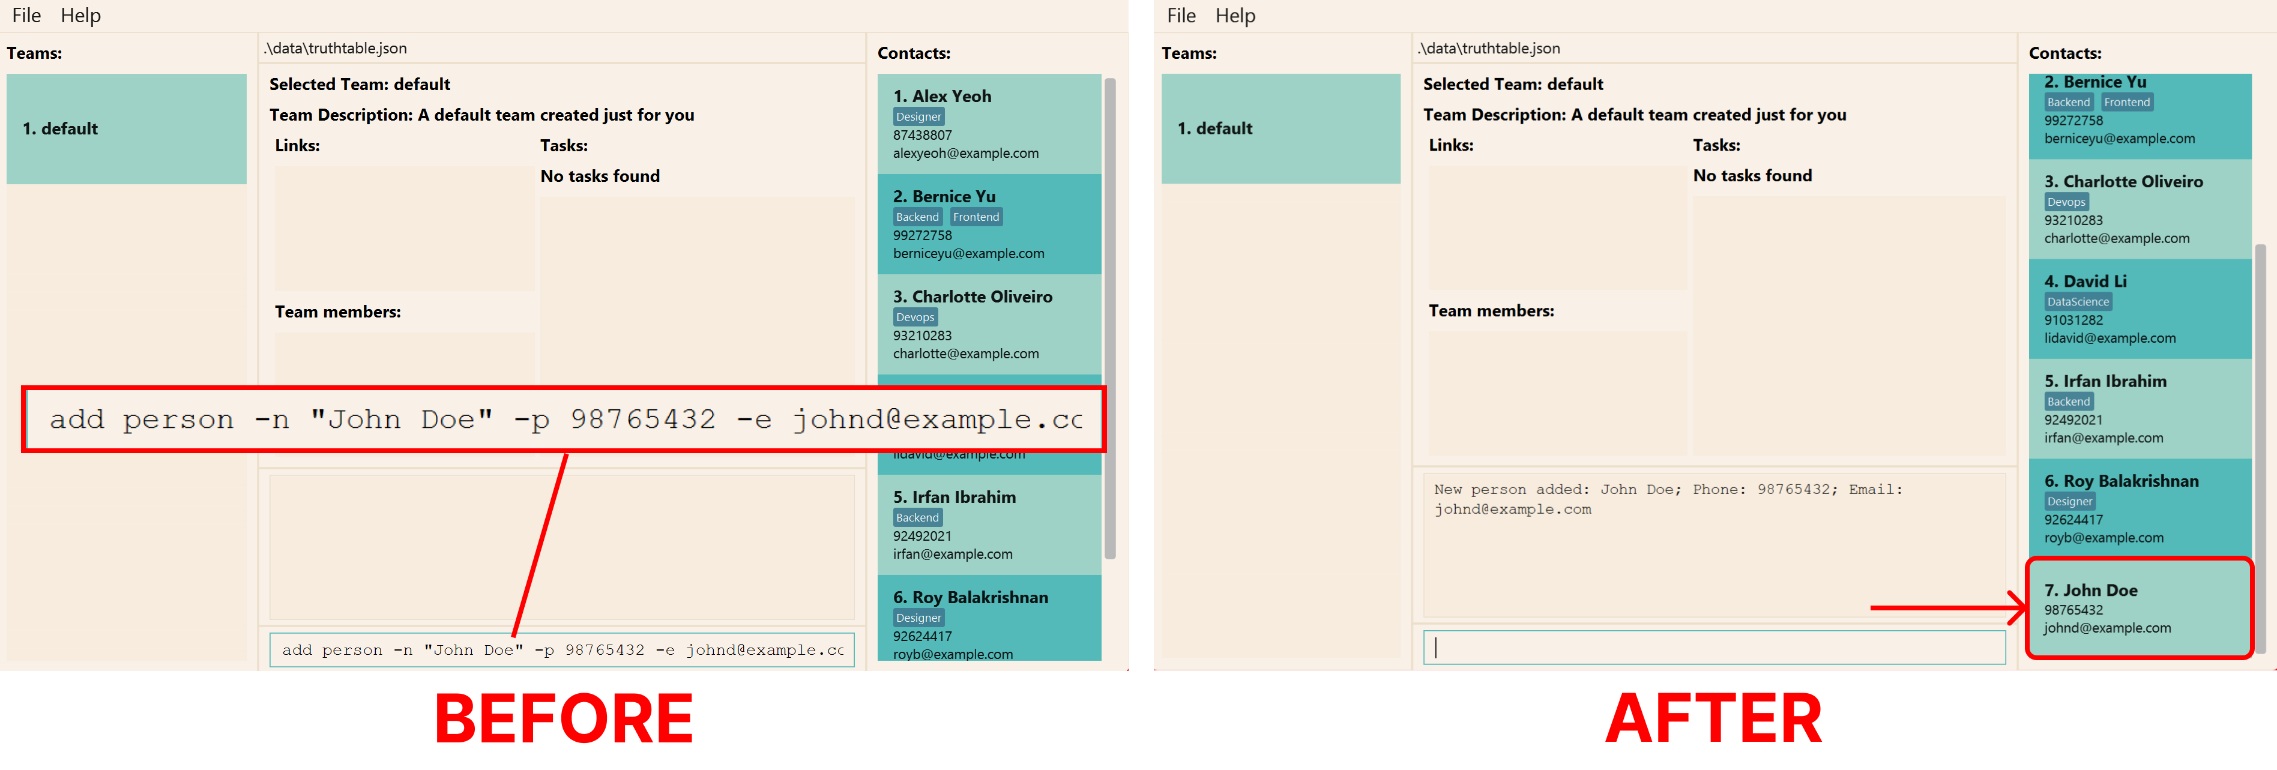Click Roy's Designer tag in BEFORE window
The image size is (2277, 770).
tap(918, 618)
